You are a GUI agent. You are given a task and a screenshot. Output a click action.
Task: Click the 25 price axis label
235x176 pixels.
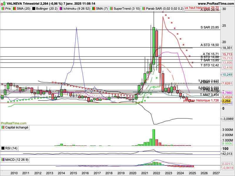[224, 26]
